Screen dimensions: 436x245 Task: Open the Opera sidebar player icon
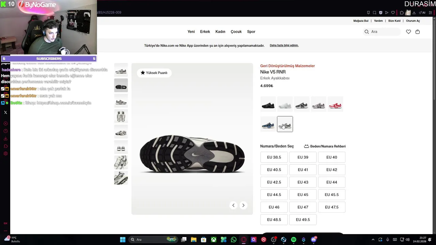coord(5,124)
